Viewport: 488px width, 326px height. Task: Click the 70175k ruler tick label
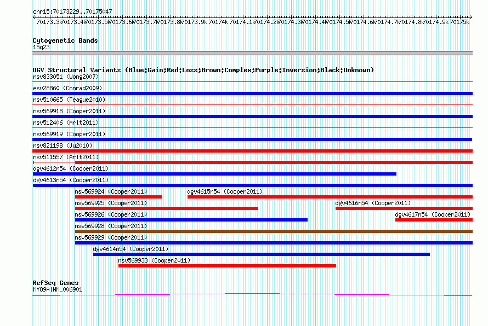tap(459, 22)
